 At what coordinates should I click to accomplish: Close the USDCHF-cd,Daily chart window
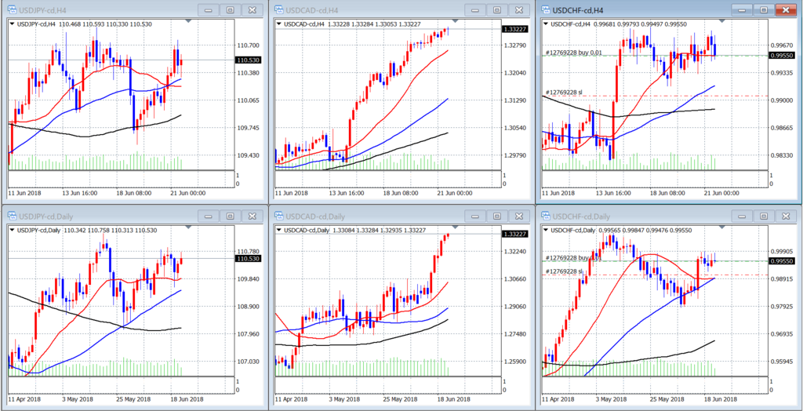pos(784,216)
